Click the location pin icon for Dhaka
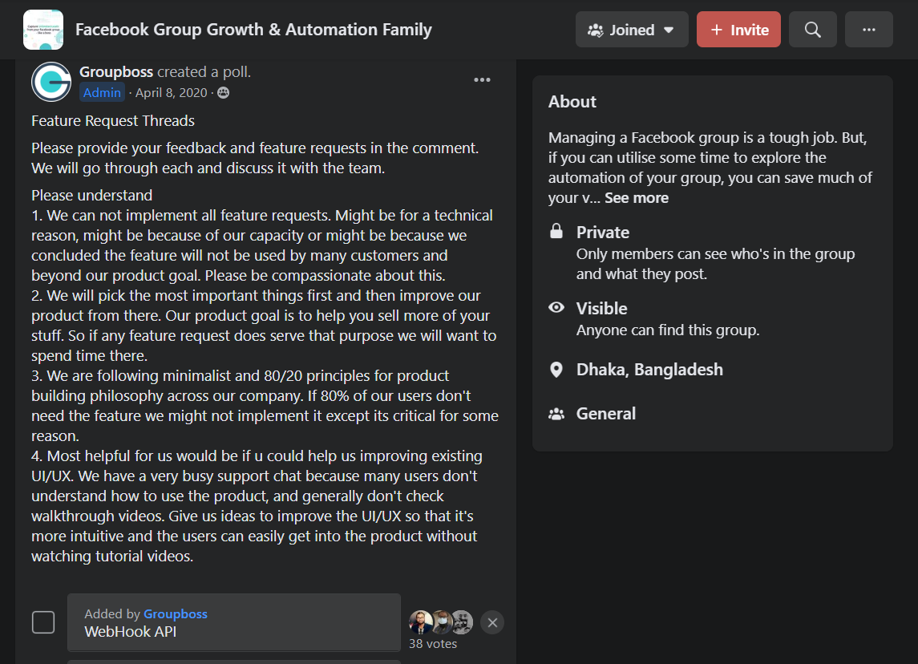Image resolution: width=918 pixels, height=664 pixels. [x=556, y=370]
